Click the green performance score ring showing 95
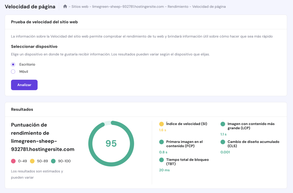This screenshot has height=193, width=293. (111, 144)
